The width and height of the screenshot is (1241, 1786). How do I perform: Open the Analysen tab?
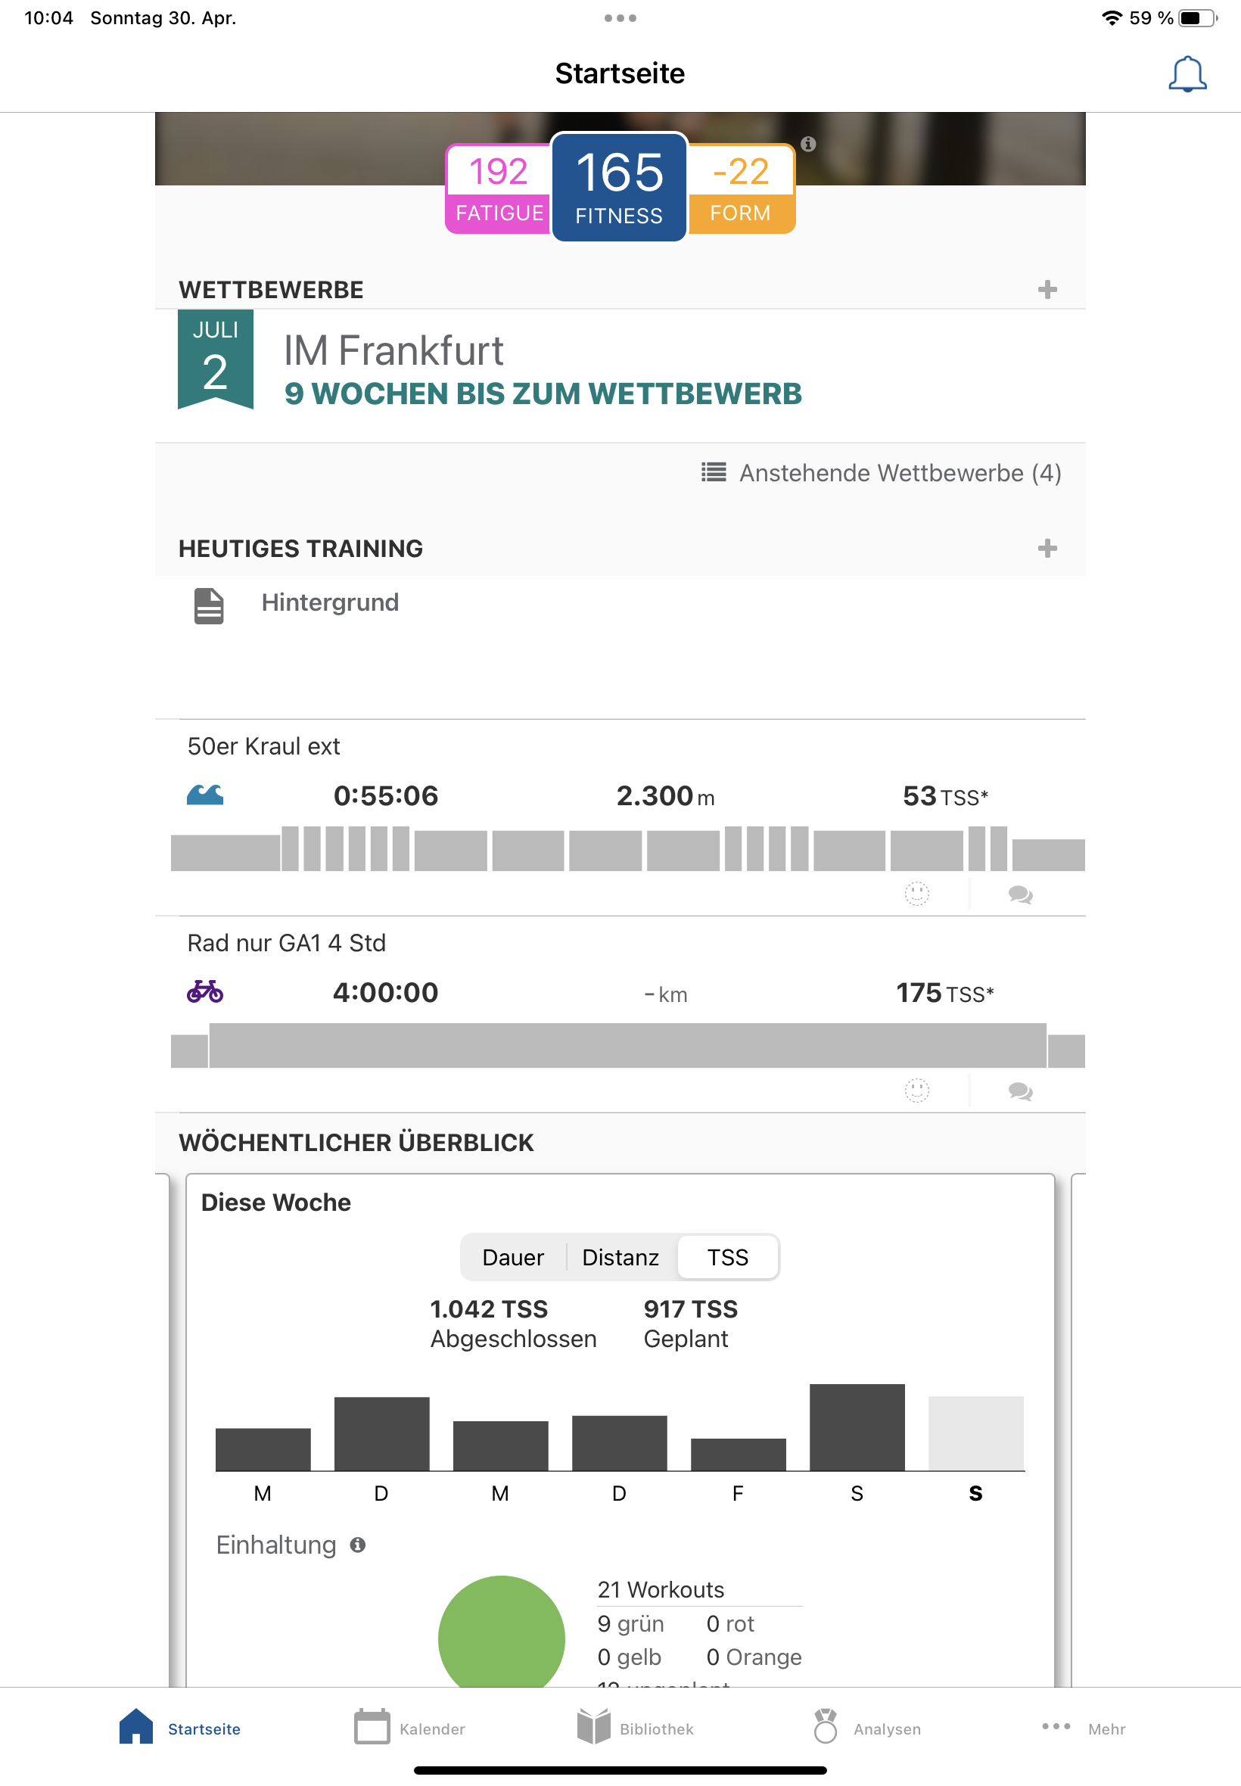point(866,1728)
